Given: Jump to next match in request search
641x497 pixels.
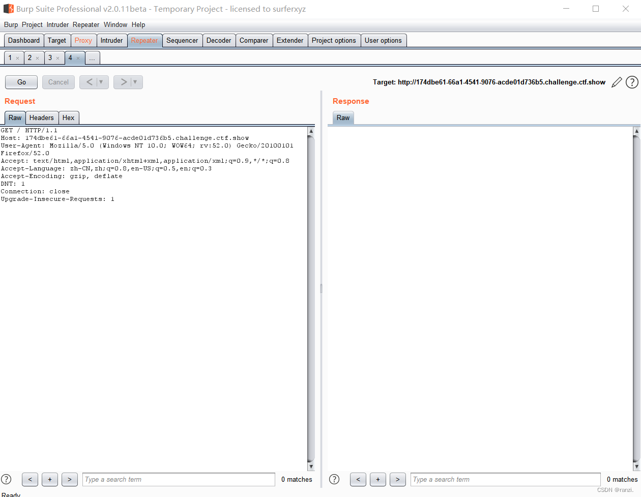Looking at the screenshot, I should pos(70,479).
